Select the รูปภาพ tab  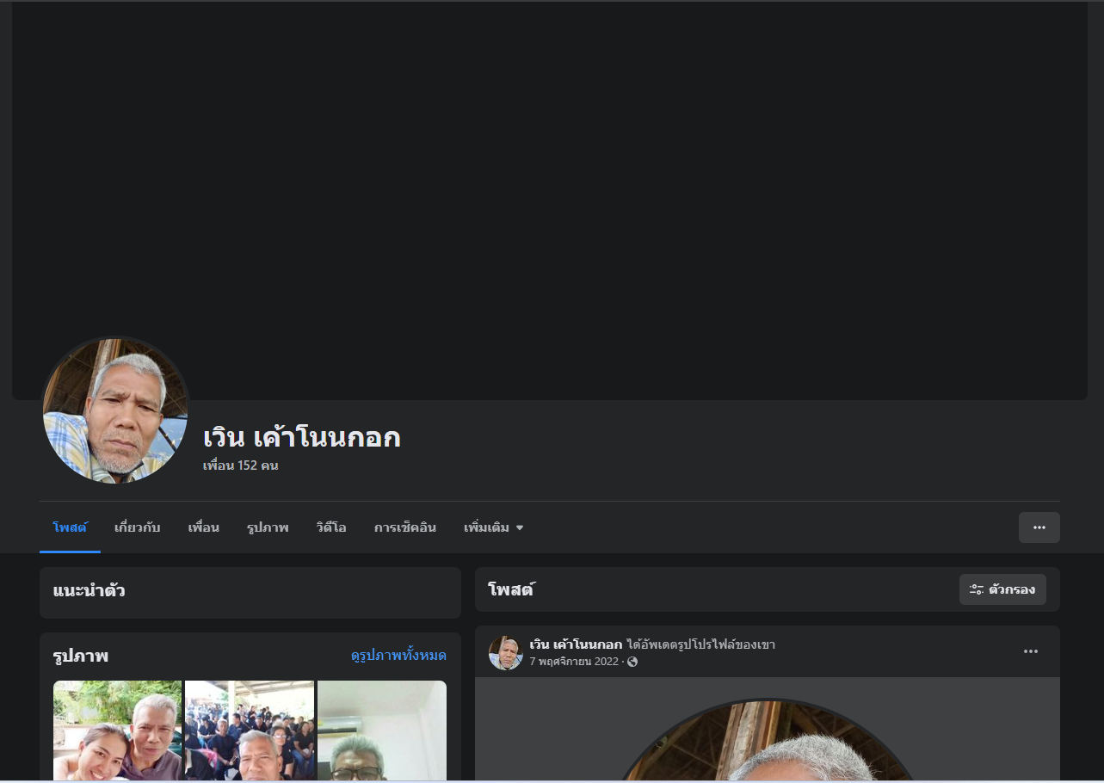268,527
